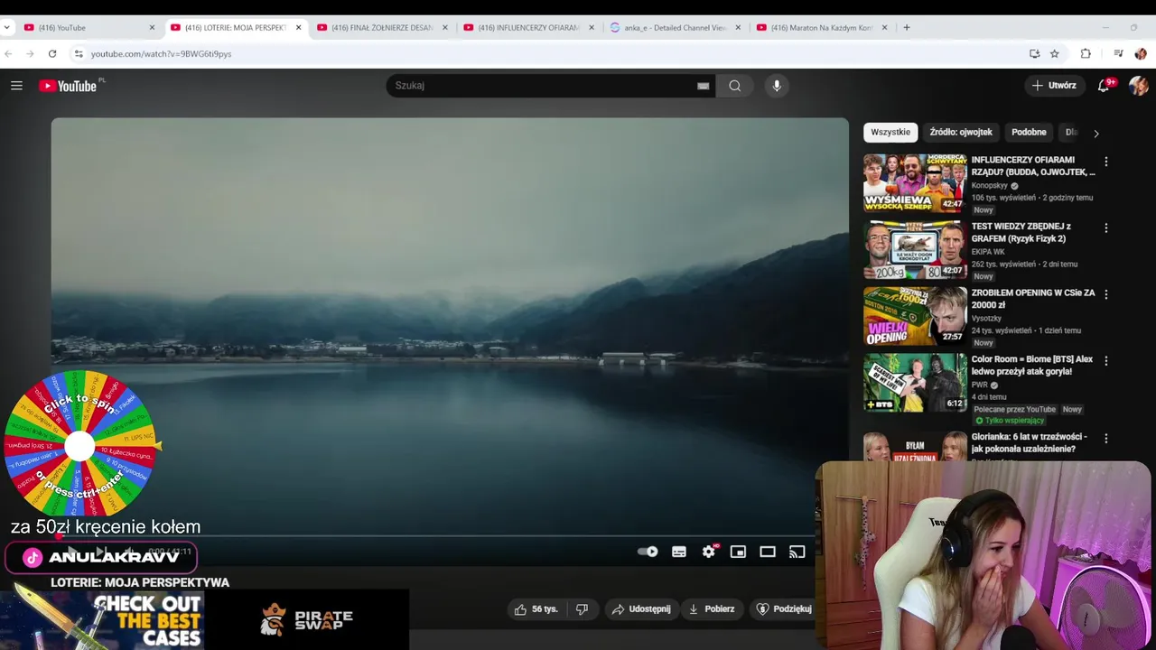Viewport: 1156px width, 650px height.
Task: Click the Utwórz create button
Action: [1054, 86]
